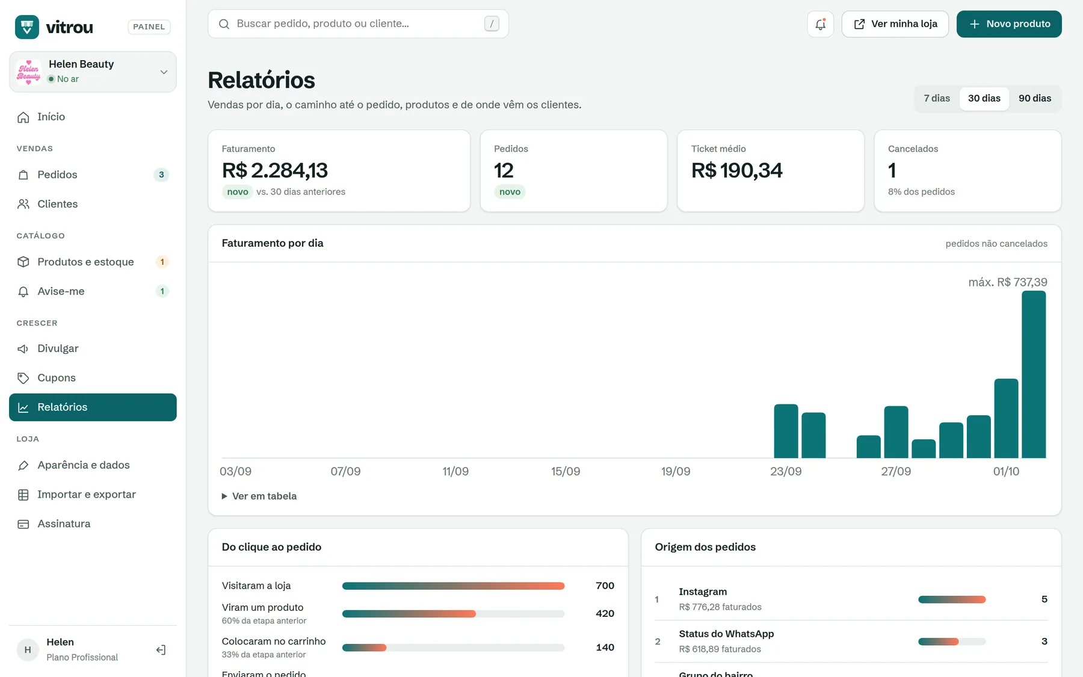Image resolution: width=1083 pixels, height=677 pixels.
Task: Open notifications bell icon
Action: pos(820,24)
